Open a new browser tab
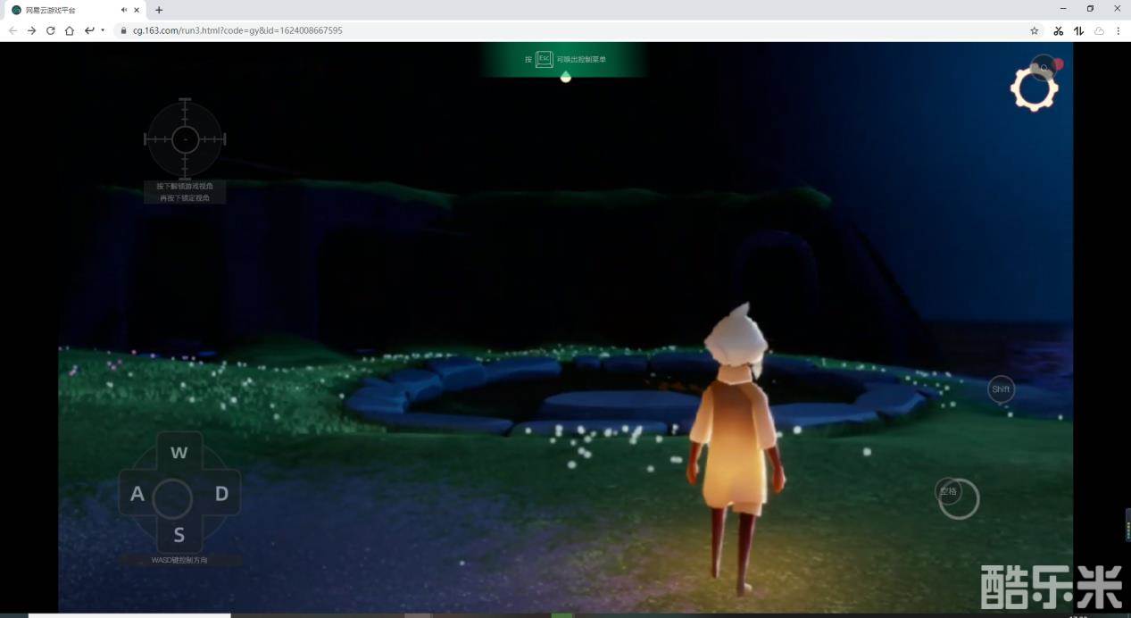The width and height of the screenshot is (1131, 618). tap(159, 10)
